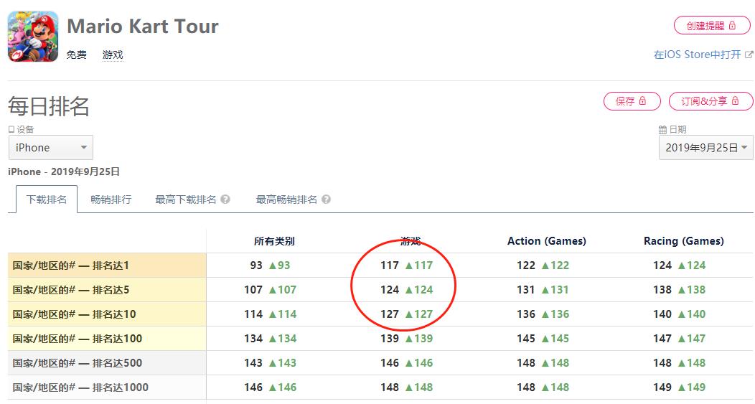
Task: Click value 149 in Racing (Games) column
Action: pos(662,387)
